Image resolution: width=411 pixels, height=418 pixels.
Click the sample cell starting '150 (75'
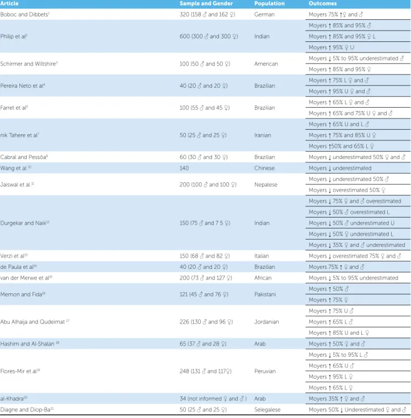[x=205, y=223]
